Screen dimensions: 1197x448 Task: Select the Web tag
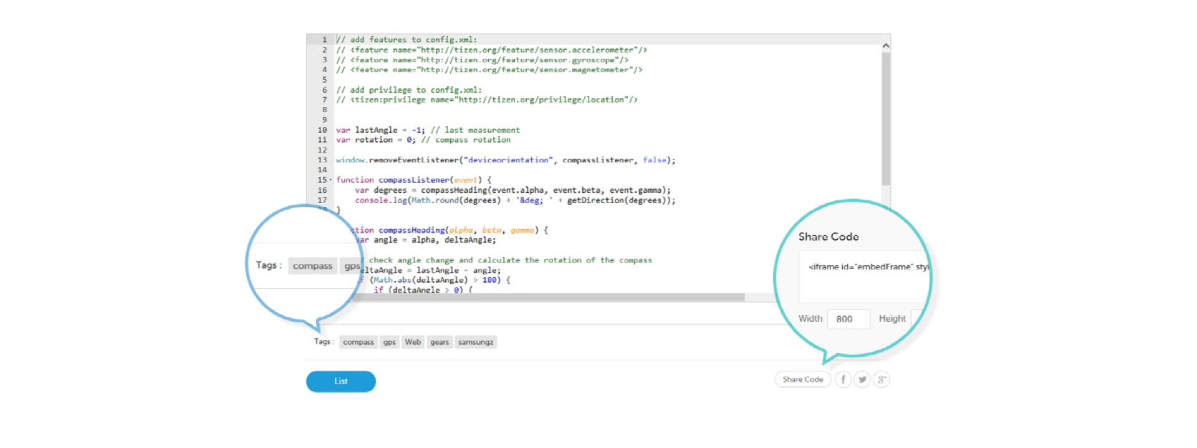pyautogui.click(x=413, y=342)
